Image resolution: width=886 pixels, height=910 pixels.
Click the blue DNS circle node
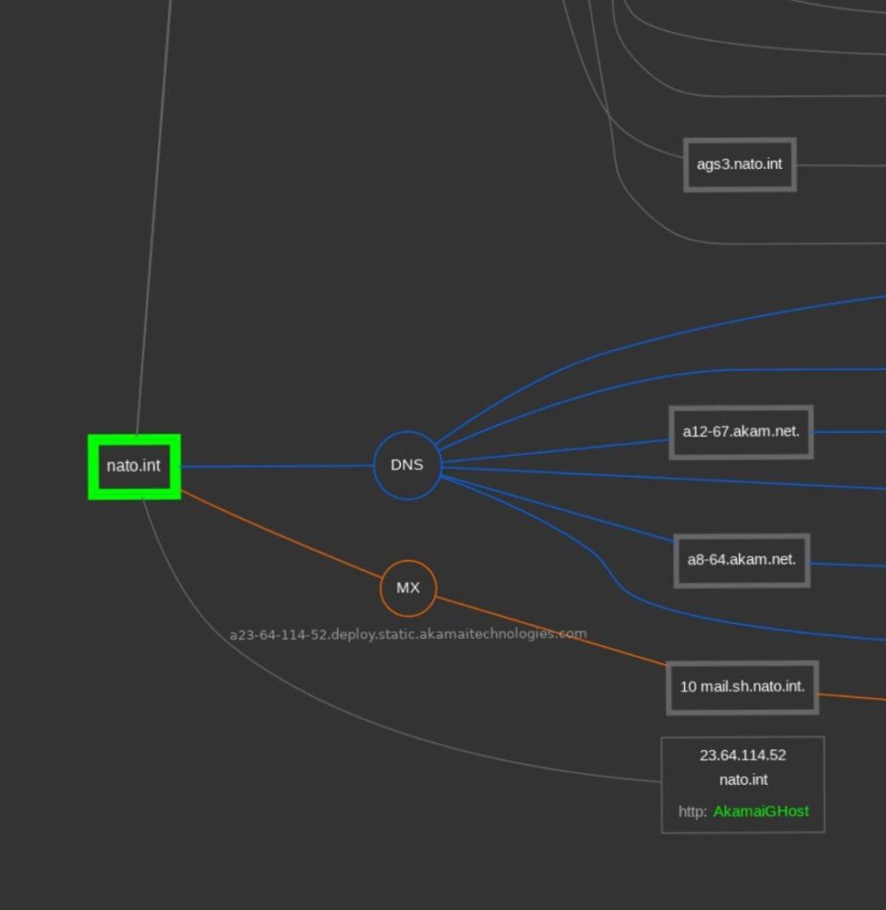407,466
